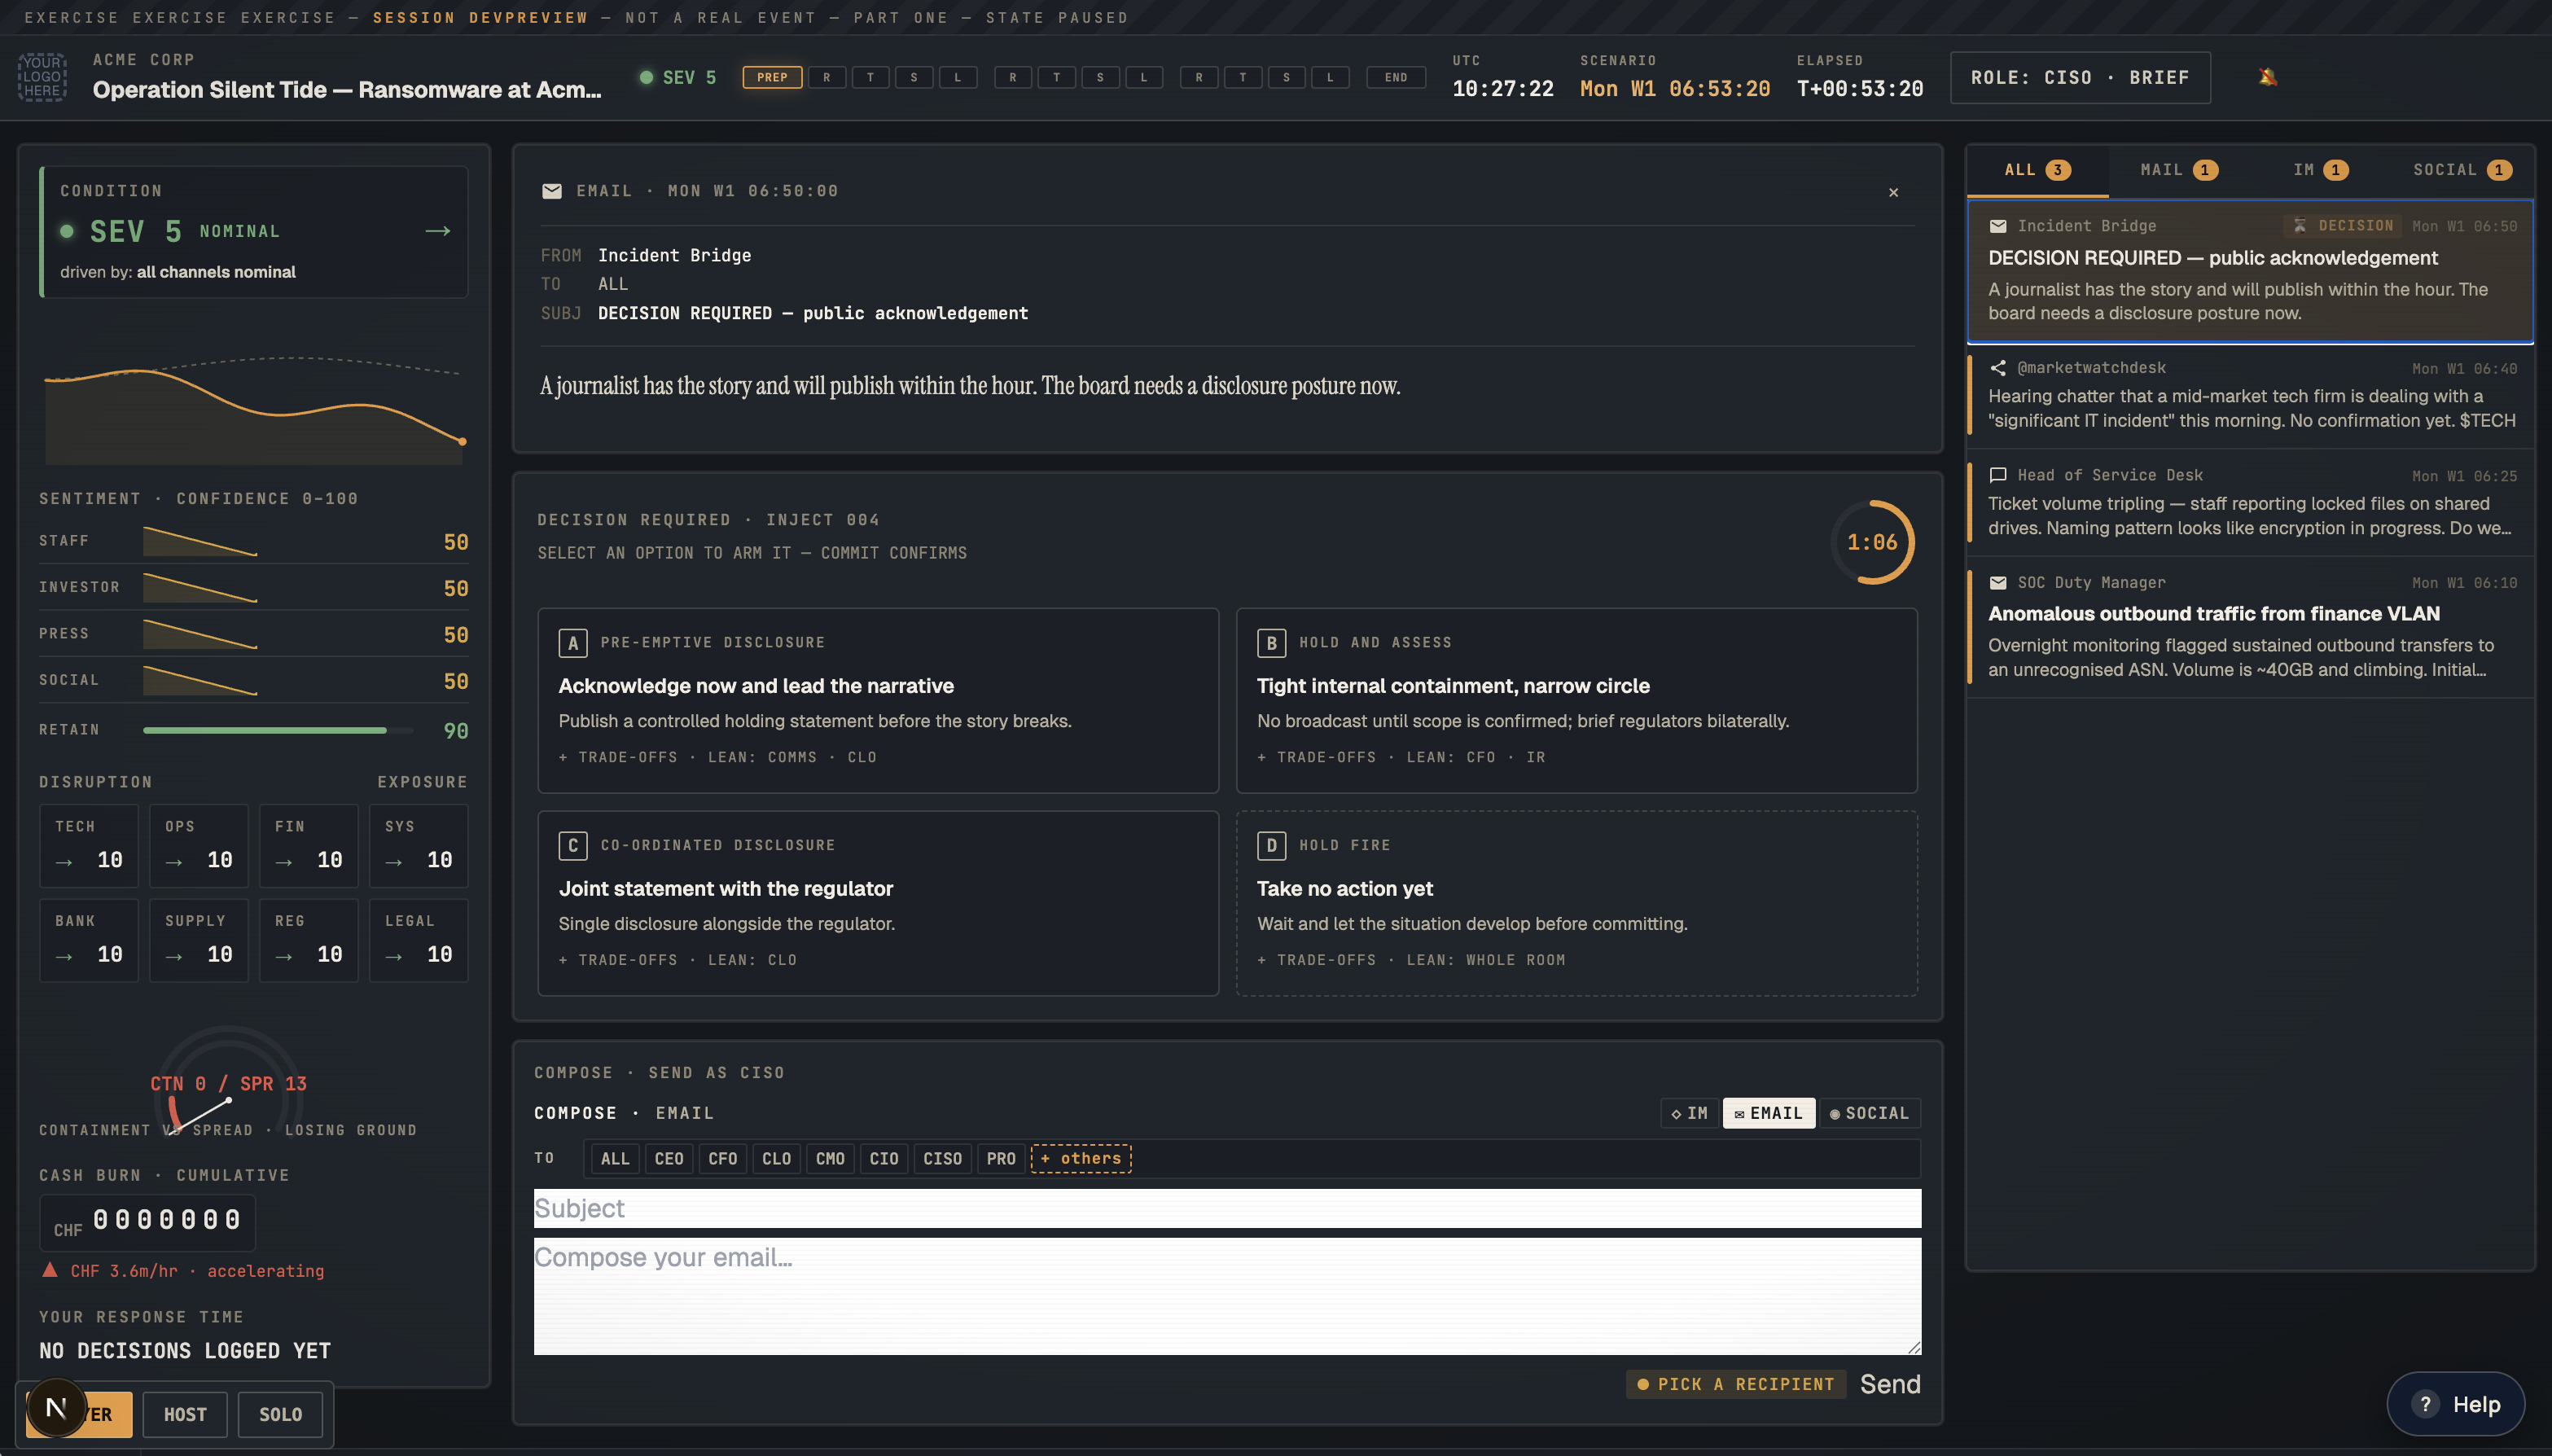
Task: Select the END phase marker
Action: point(1396,77)
